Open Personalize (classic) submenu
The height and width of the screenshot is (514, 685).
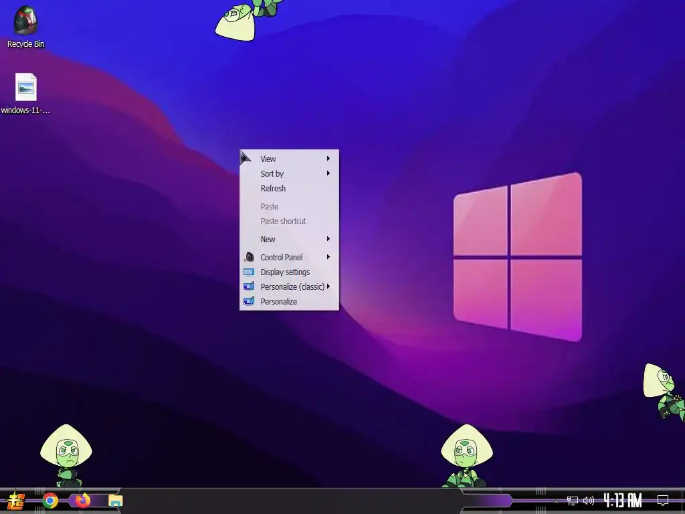click(289, 286)
